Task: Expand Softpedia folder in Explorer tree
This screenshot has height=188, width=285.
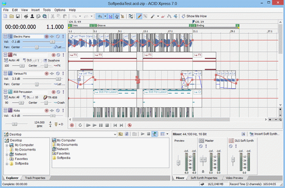Action: pos(7,164)
